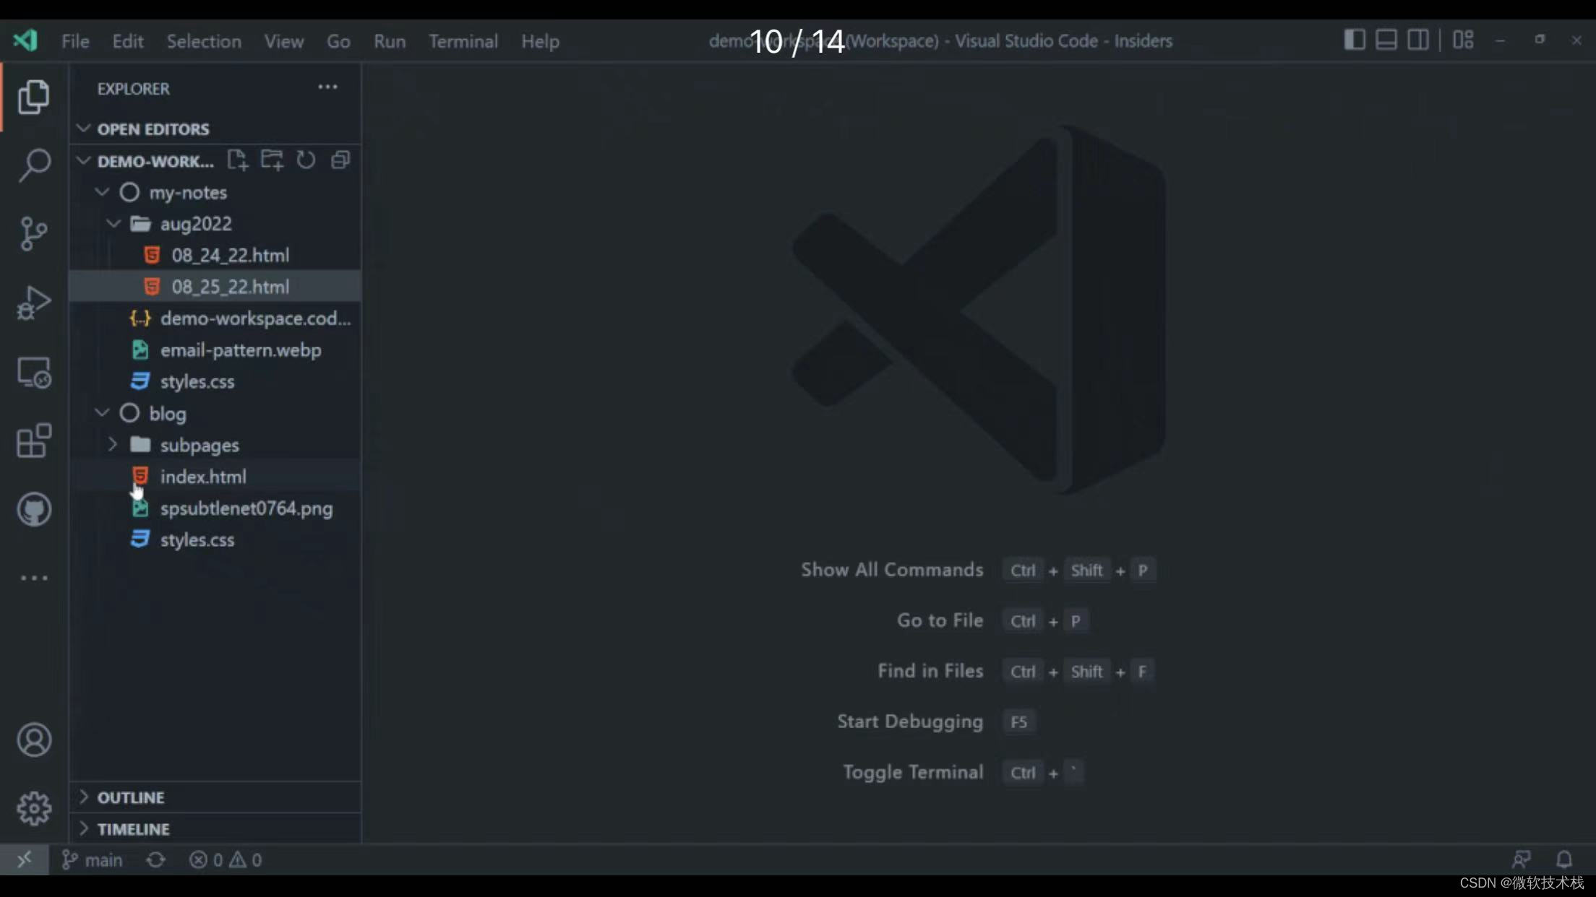The height and width of the screenshot is (897, 1596).
Task: Open the Remote Explorer view
Action: click(34, 373)
